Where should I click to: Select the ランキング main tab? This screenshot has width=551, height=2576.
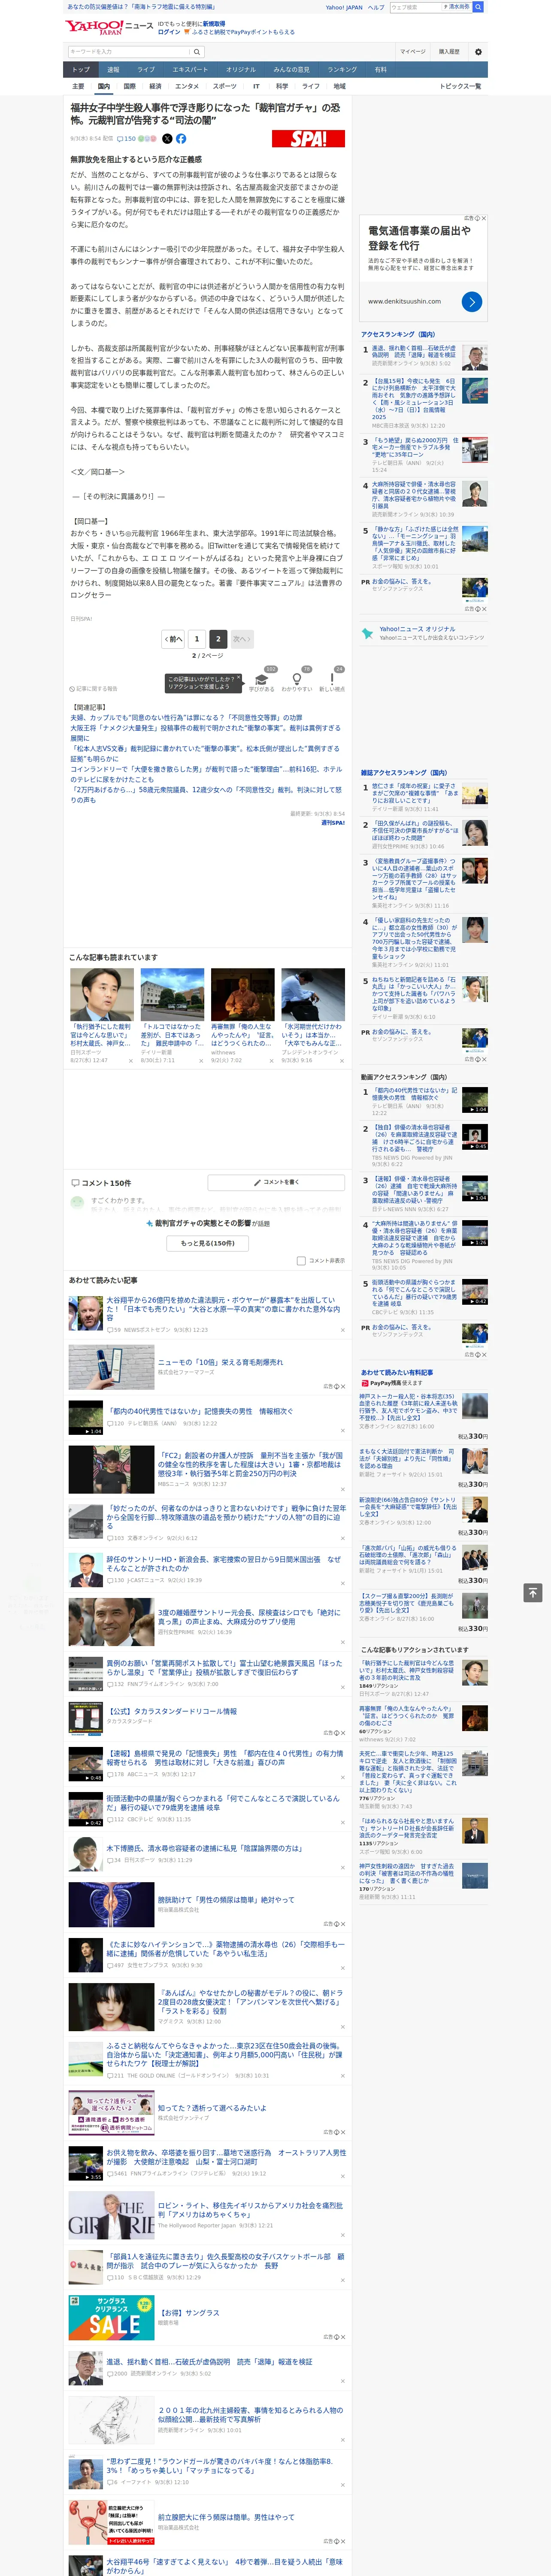point(342,70)
